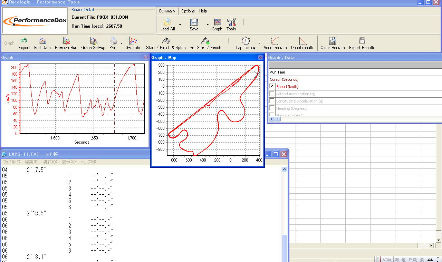Screen dimensions: 442x262
Task: Enable the Lateral Acceleration (g) checkbox
Action: (272, 94)
